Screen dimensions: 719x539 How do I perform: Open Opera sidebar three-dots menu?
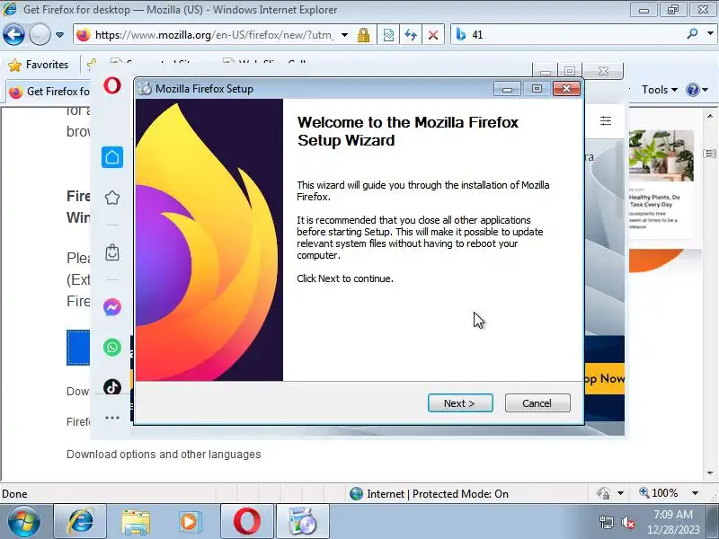[112, 418]
